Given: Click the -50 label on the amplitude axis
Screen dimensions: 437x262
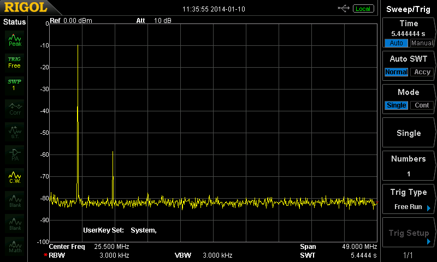Looking at the screenshot, I should pos(45,133).
